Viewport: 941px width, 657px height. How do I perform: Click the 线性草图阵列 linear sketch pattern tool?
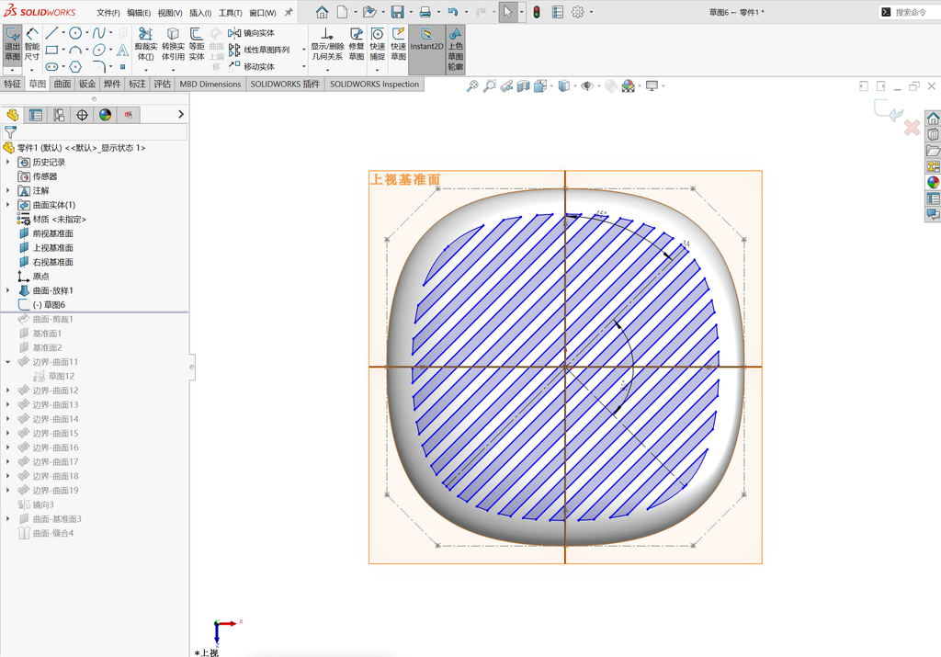(x=258, y=50)
